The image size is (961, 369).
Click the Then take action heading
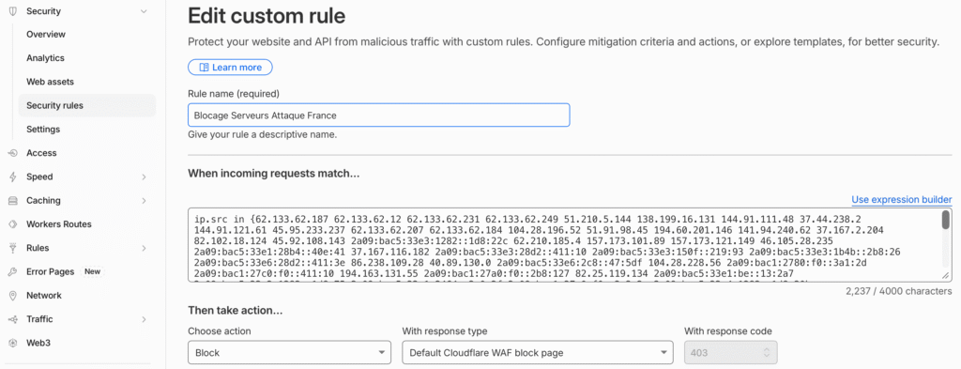[236, 311]
